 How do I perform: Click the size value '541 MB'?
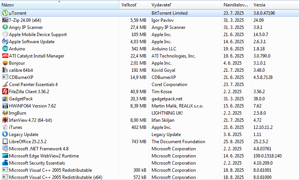click(139, 49)
